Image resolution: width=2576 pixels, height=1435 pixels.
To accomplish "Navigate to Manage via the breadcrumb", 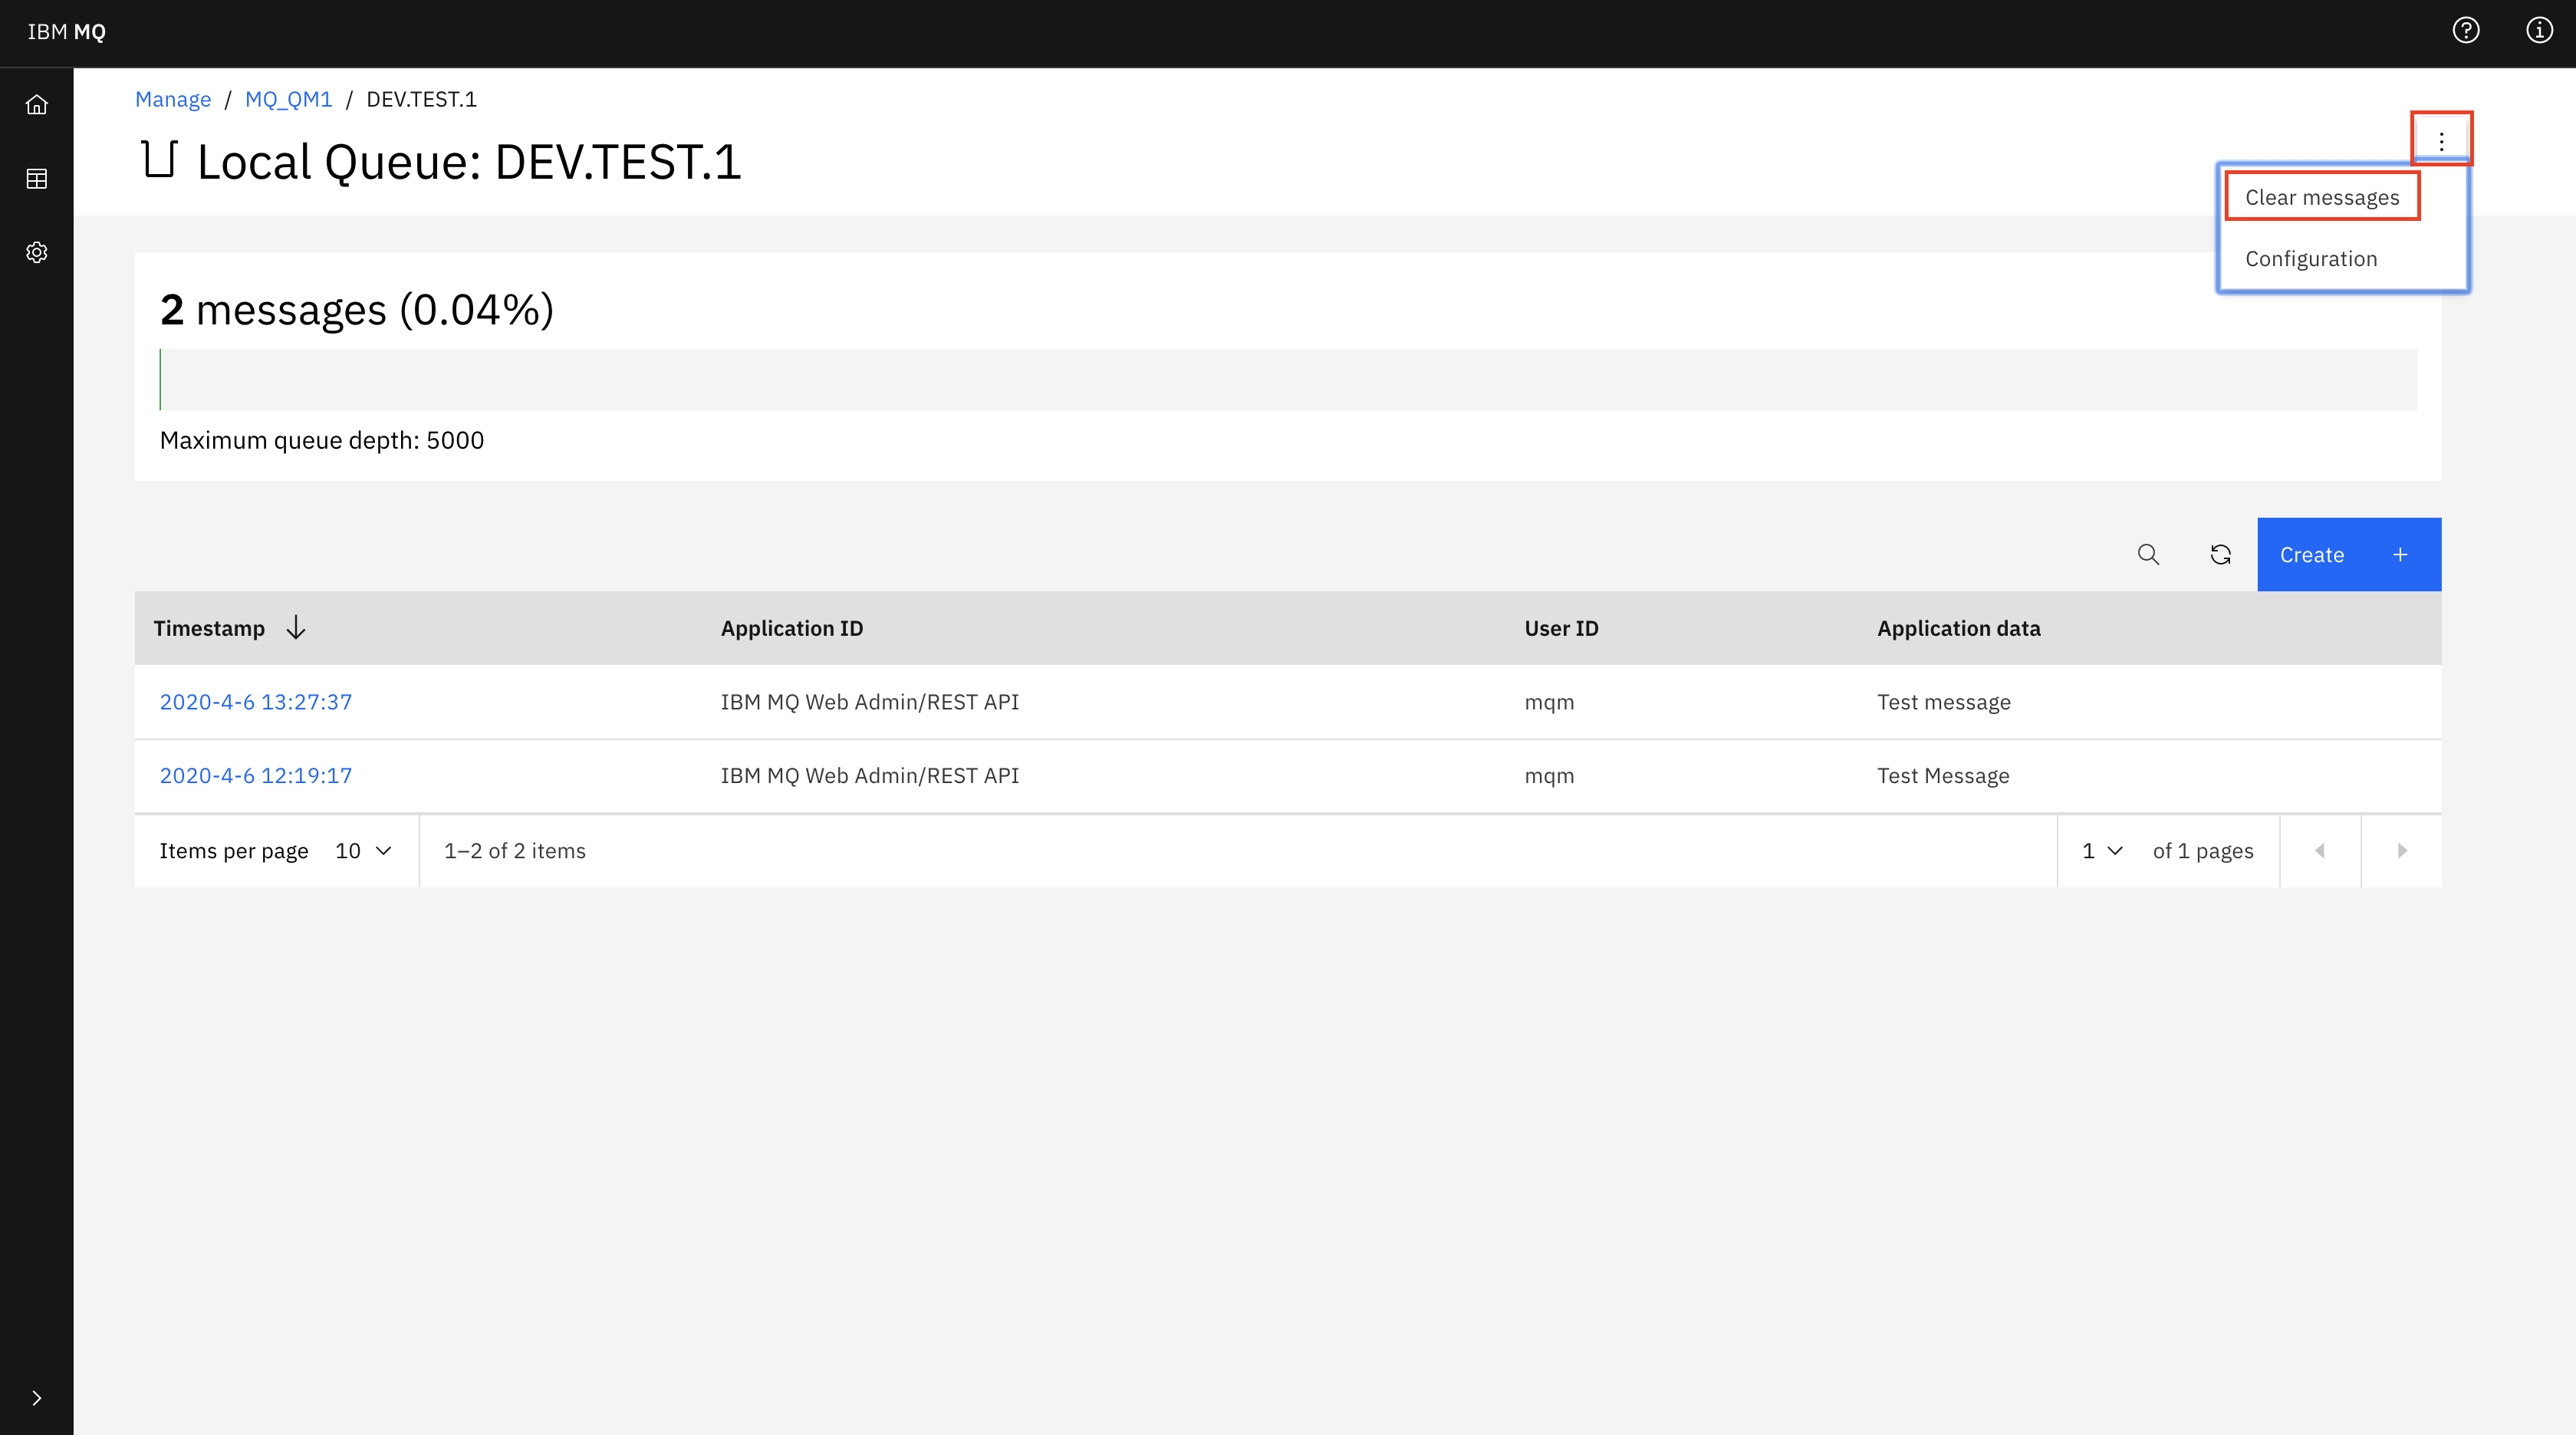I will tap(173, 99).
